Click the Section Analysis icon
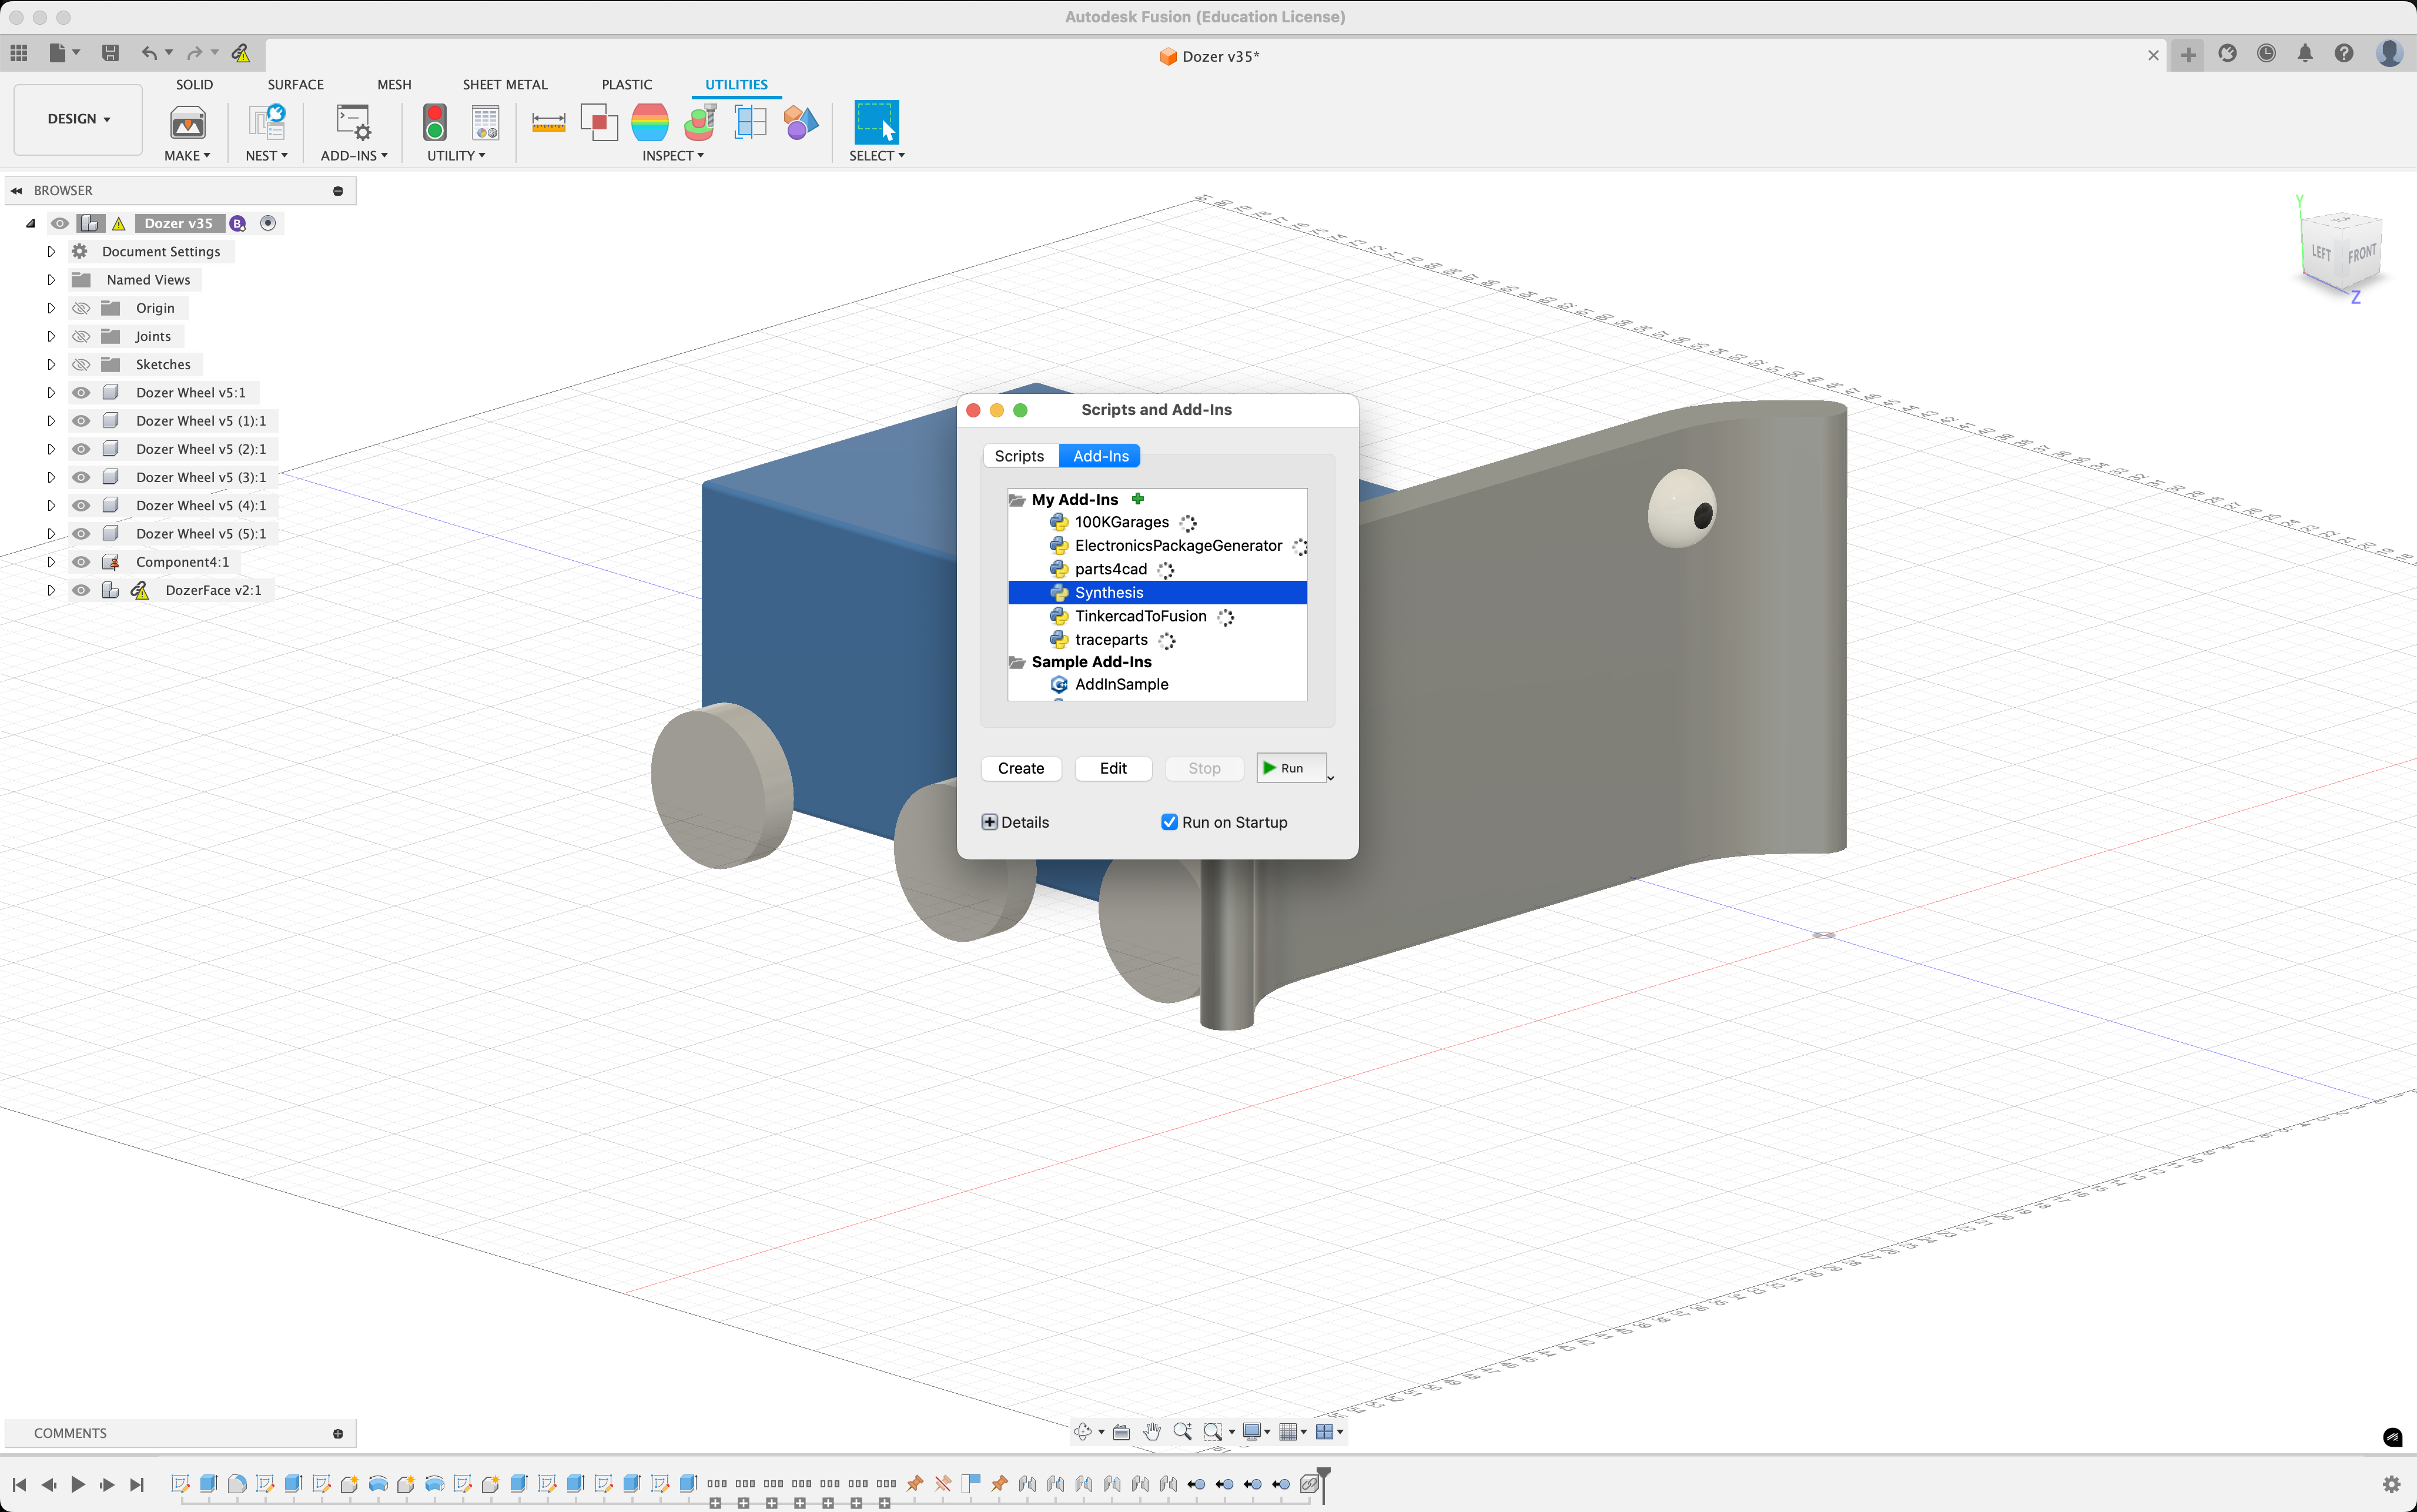Image resolution: width=2417 pixels, height=1512 pixels. (749, 122)
